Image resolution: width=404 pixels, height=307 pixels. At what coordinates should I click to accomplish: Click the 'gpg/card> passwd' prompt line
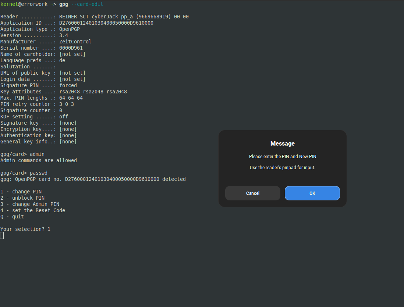tap(24, 173)
